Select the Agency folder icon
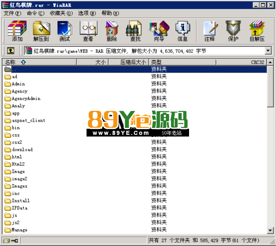The image size is (276, 246). (x=7, y=91)
